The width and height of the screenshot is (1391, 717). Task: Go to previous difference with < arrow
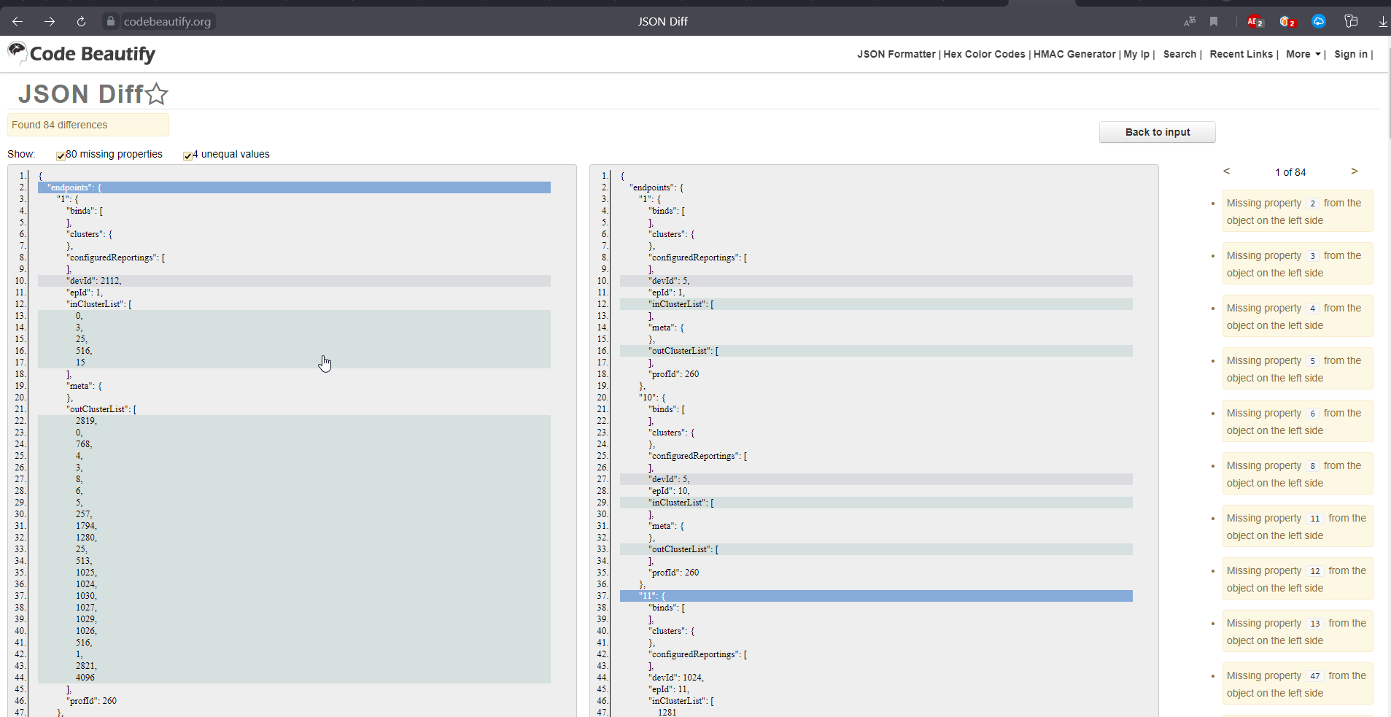(1226, 171)
